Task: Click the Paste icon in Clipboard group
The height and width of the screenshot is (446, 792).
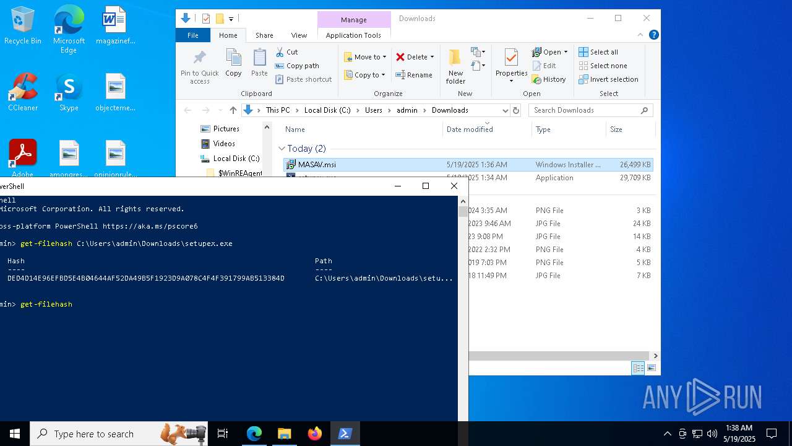Action: pyautogui.click(x=259, y=63)
